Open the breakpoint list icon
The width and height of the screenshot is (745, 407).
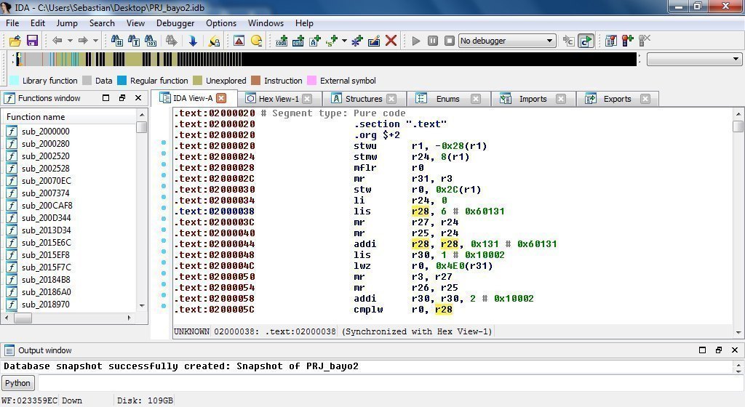(611, 41)
